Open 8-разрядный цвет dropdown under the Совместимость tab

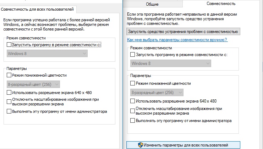(x=157, y=93)
